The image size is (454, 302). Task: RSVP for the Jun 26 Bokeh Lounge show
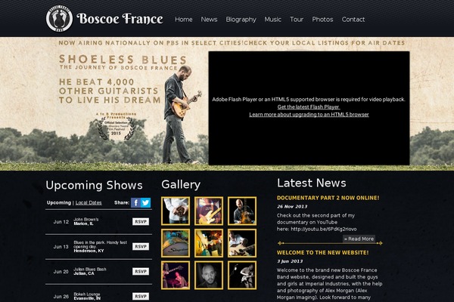click(141, 296)
